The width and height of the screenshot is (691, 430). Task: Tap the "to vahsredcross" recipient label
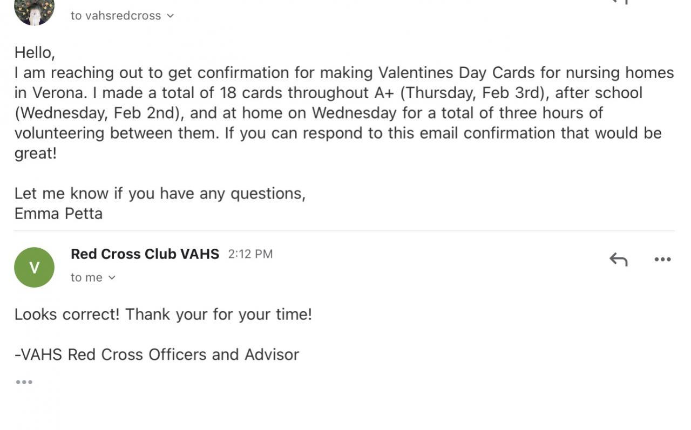pyautogui.click(x=116, y=16)
